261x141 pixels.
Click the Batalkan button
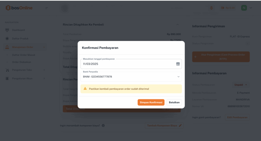pos(174,102)
